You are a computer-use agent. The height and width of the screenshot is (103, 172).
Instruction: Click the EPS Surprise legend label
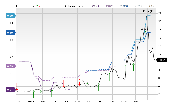point(26,6)
